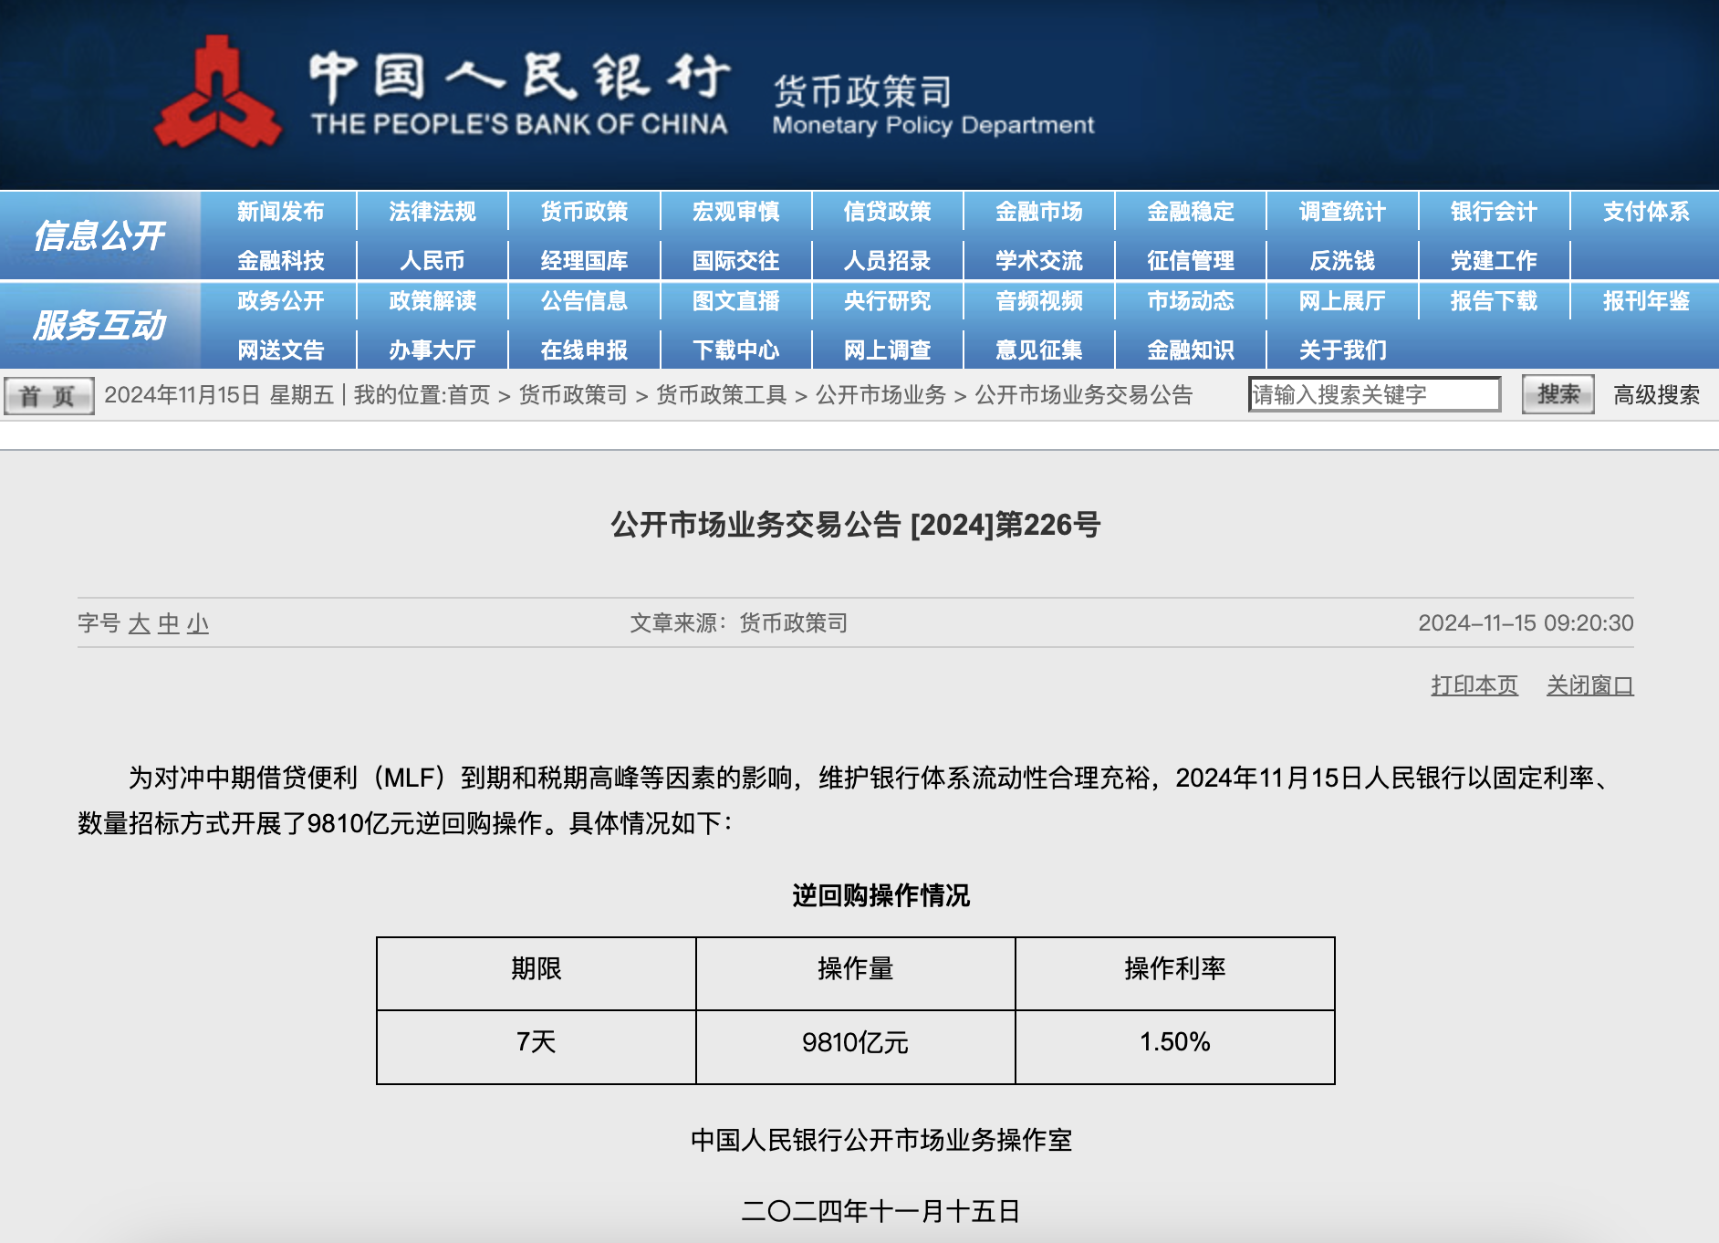Open 办事大厅 navigation item

(432, 350)
